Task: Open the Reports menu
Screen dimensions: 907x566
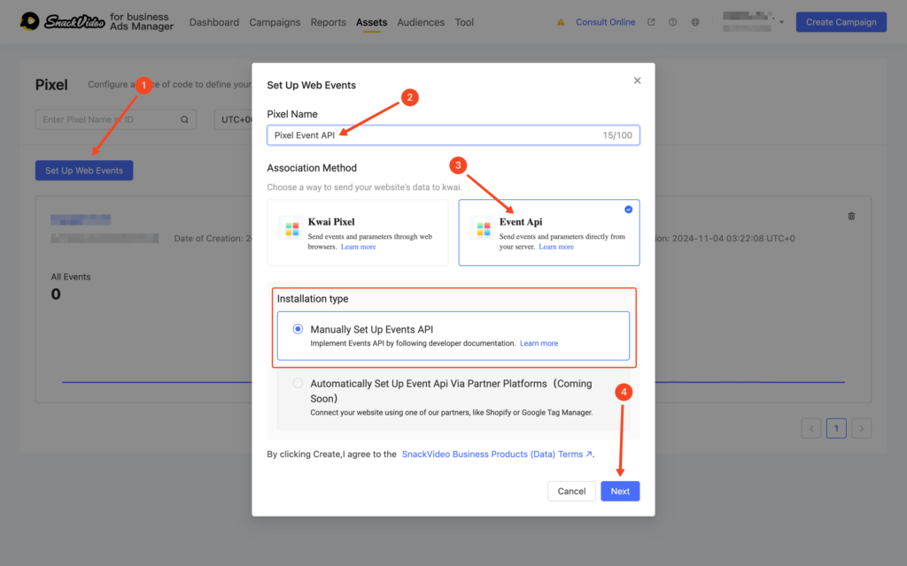Action: click(328, 22)
